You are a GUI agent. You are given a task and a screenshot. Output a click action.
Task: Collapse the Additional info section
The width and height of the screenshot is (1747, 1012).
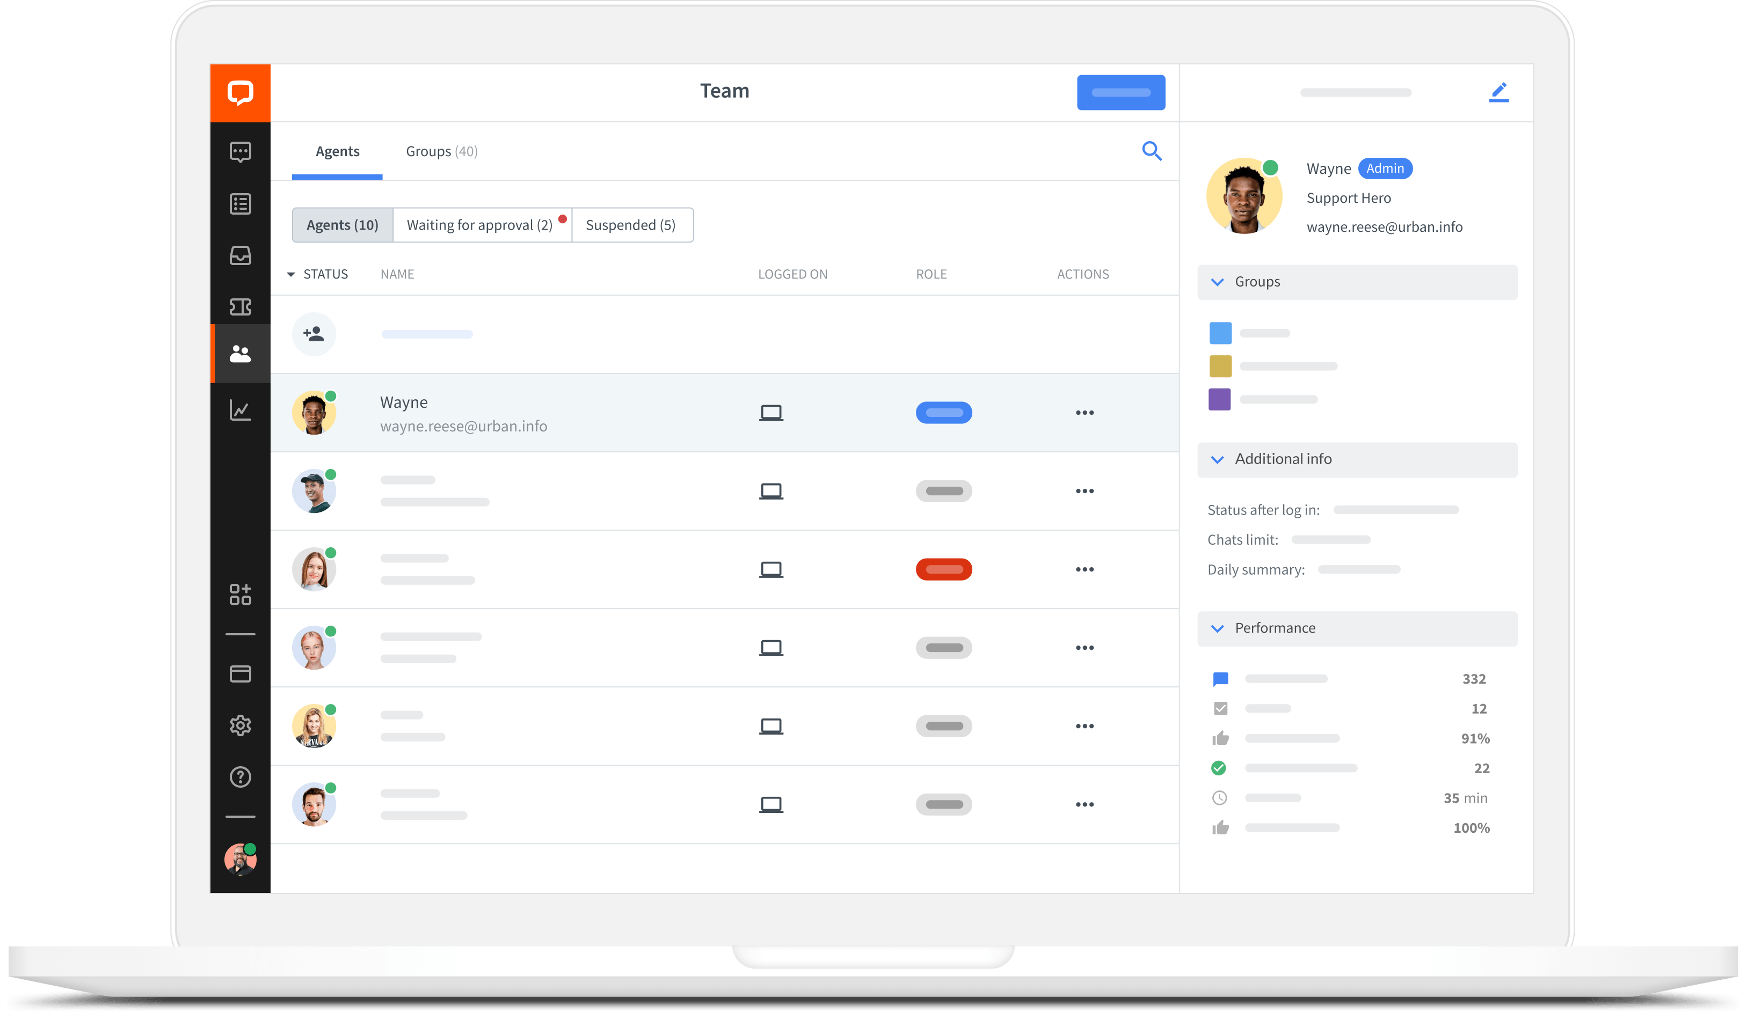[x=1218, y=459]
